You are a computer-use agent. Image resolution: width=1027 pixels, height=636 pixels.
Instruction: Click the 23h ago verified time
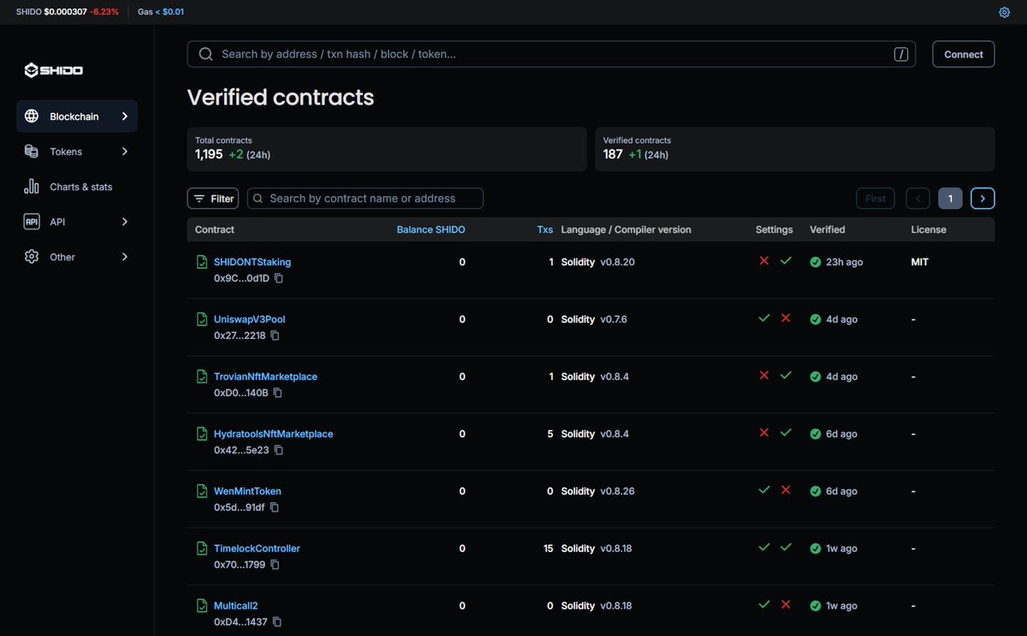click(845, 262)
